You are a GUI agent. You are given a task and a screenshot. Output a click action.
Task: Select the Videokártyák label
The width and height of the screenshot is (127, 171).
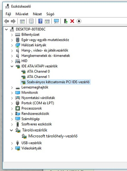(31, 148)
